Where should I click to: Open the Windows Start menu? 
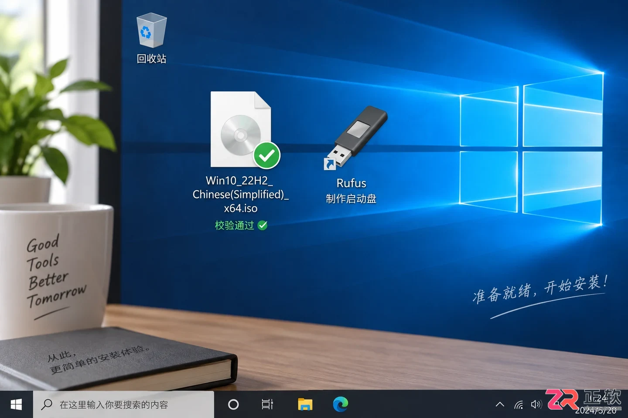[x=16, y=405]
